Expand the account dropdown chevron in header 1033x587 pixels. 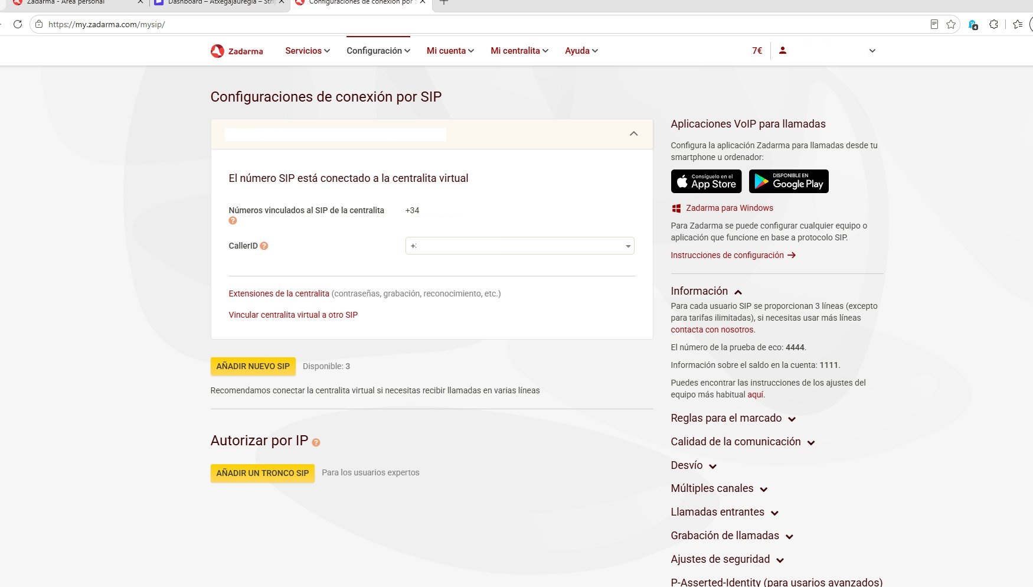point(872,51)
